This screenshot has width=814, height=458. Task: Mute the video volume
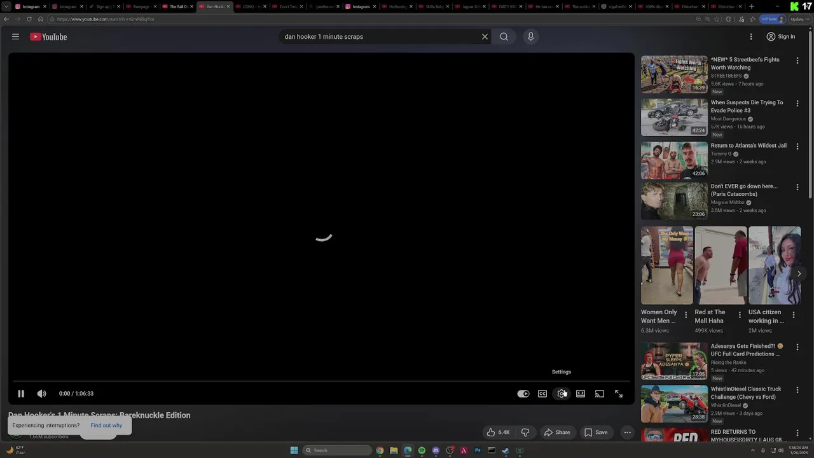point(42,394)
